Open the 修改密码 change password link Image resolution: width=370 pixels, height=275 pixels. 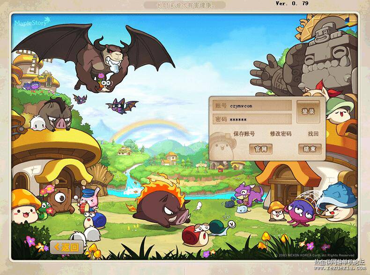tap(281, 134)
